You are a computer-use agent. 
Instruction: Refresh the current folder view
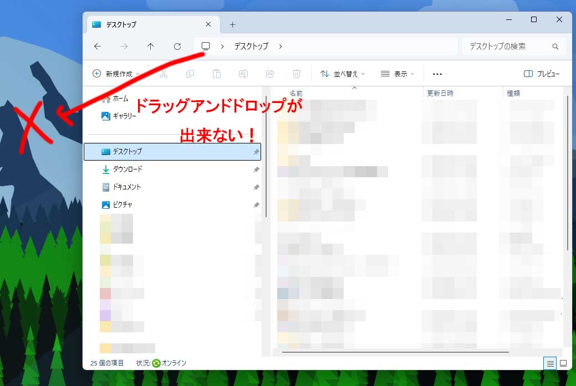coord(177,47)
